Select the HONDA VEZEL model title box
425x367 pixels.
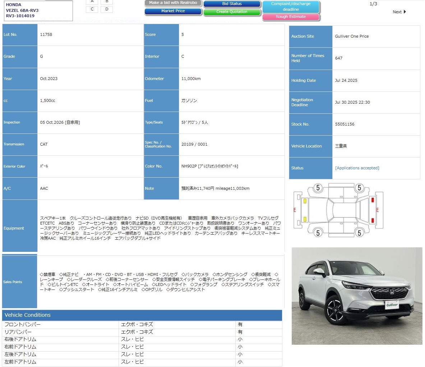[37, 10]
